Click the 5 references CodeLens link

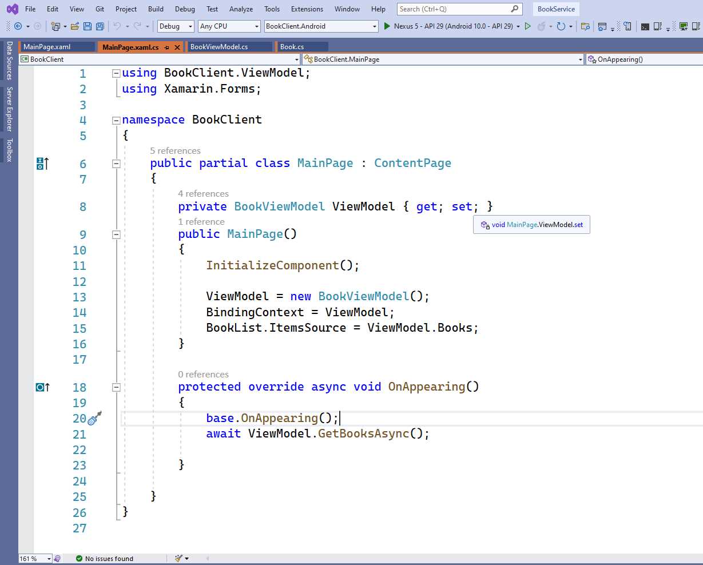[175, 151]
